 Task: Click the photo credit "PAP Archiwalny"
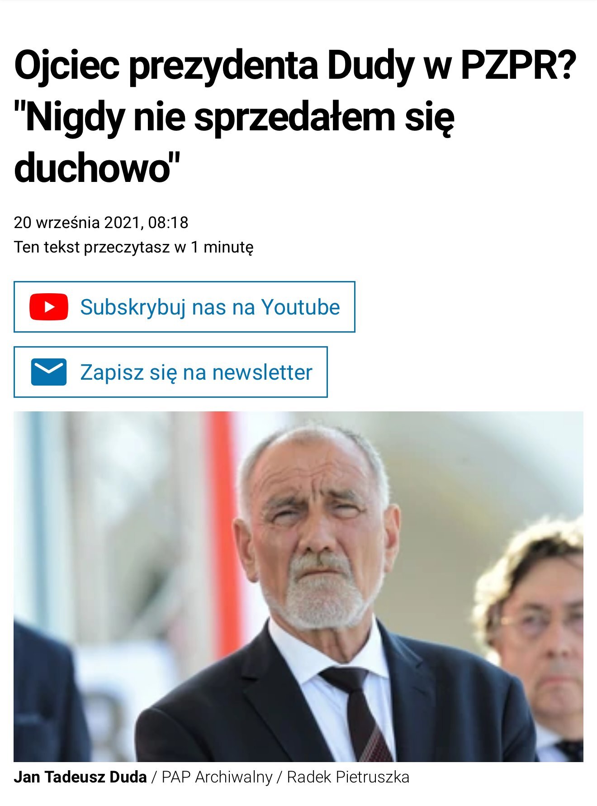pyautogui.click(x=217, y=777)
